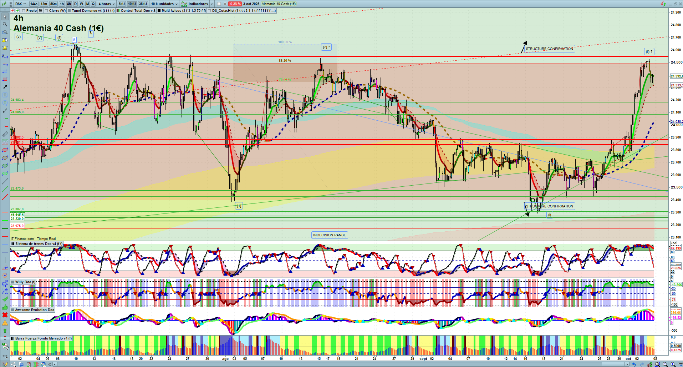Expand the 4 horas timeframe dropdown
This screenshot has height=367, width=683.
107,4
